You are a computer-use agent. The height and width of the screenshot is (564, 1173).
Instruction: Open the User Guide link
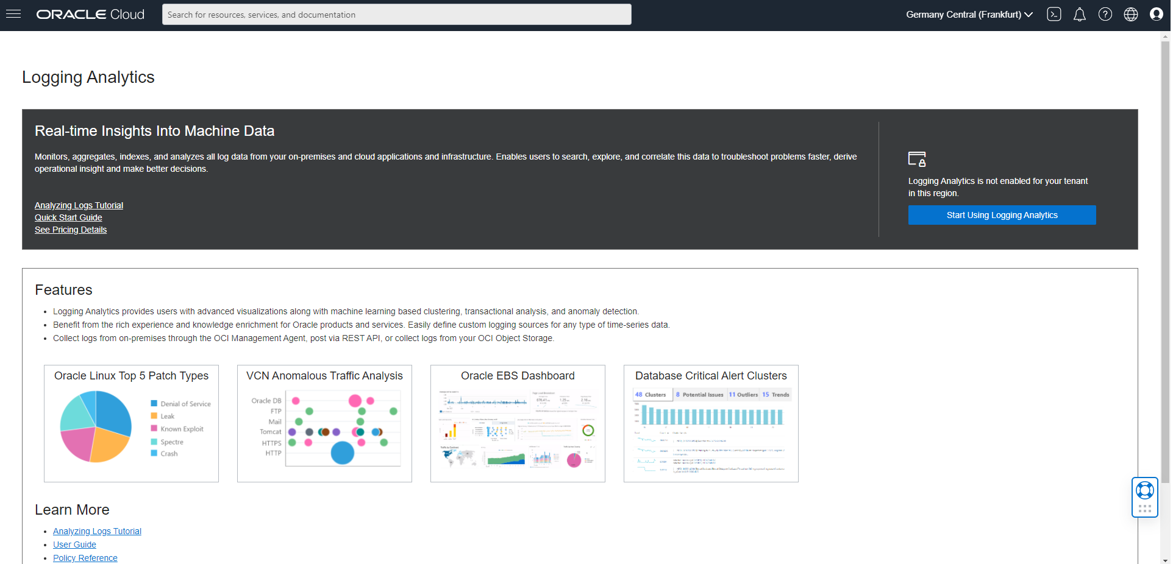point(74,545)
